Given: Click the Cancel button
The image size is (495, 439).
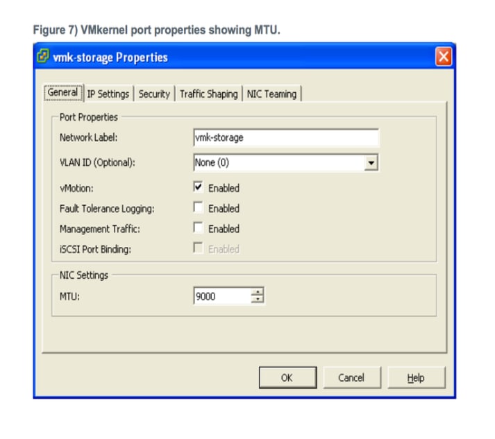Looking at the screenshot, I should [x=351, y=378].
